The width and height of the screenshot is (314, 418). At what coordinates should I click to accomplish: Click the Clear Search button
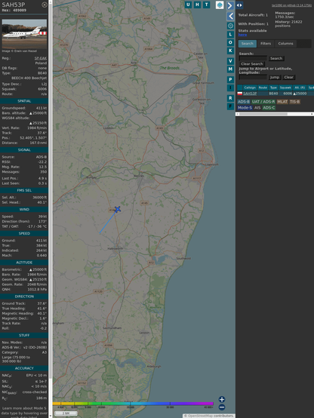[x=252, y=63]
